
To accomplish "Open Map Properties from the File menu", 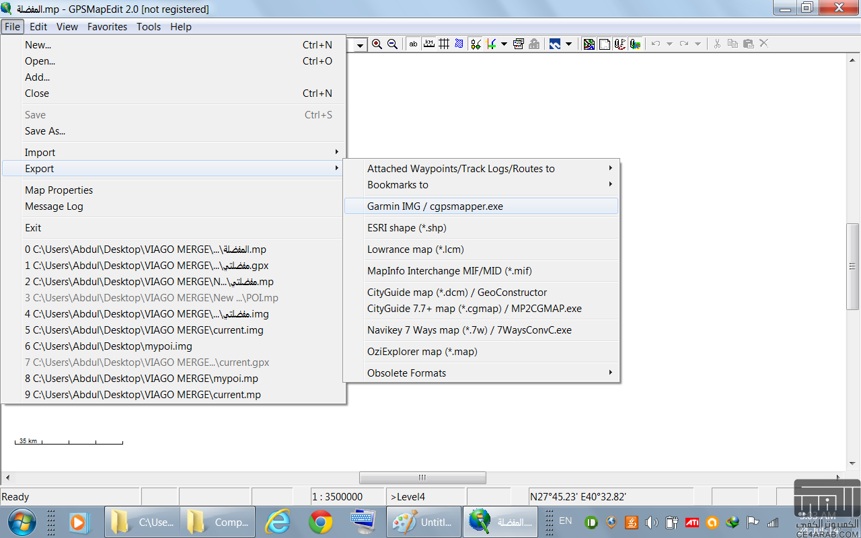I will [x=174, y=190].
